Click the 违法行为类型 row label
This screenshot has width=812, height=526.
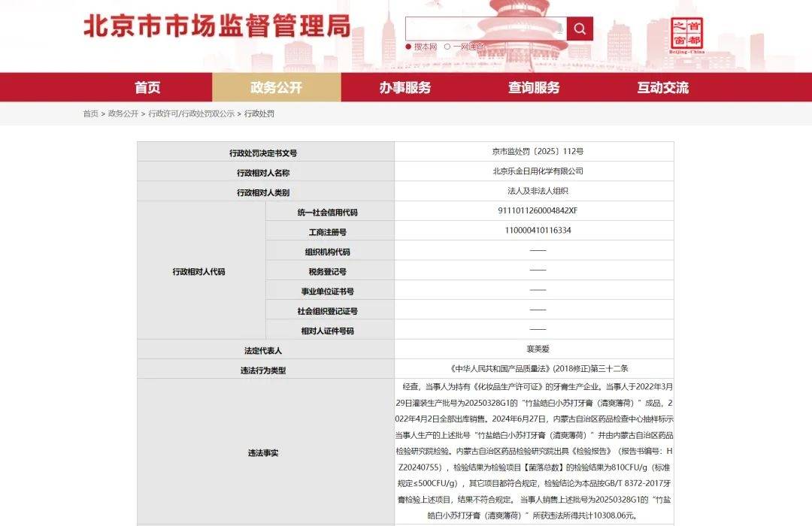[263, 370]
